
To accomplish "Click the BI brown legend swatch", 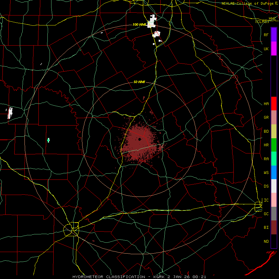I will [274, 228].
